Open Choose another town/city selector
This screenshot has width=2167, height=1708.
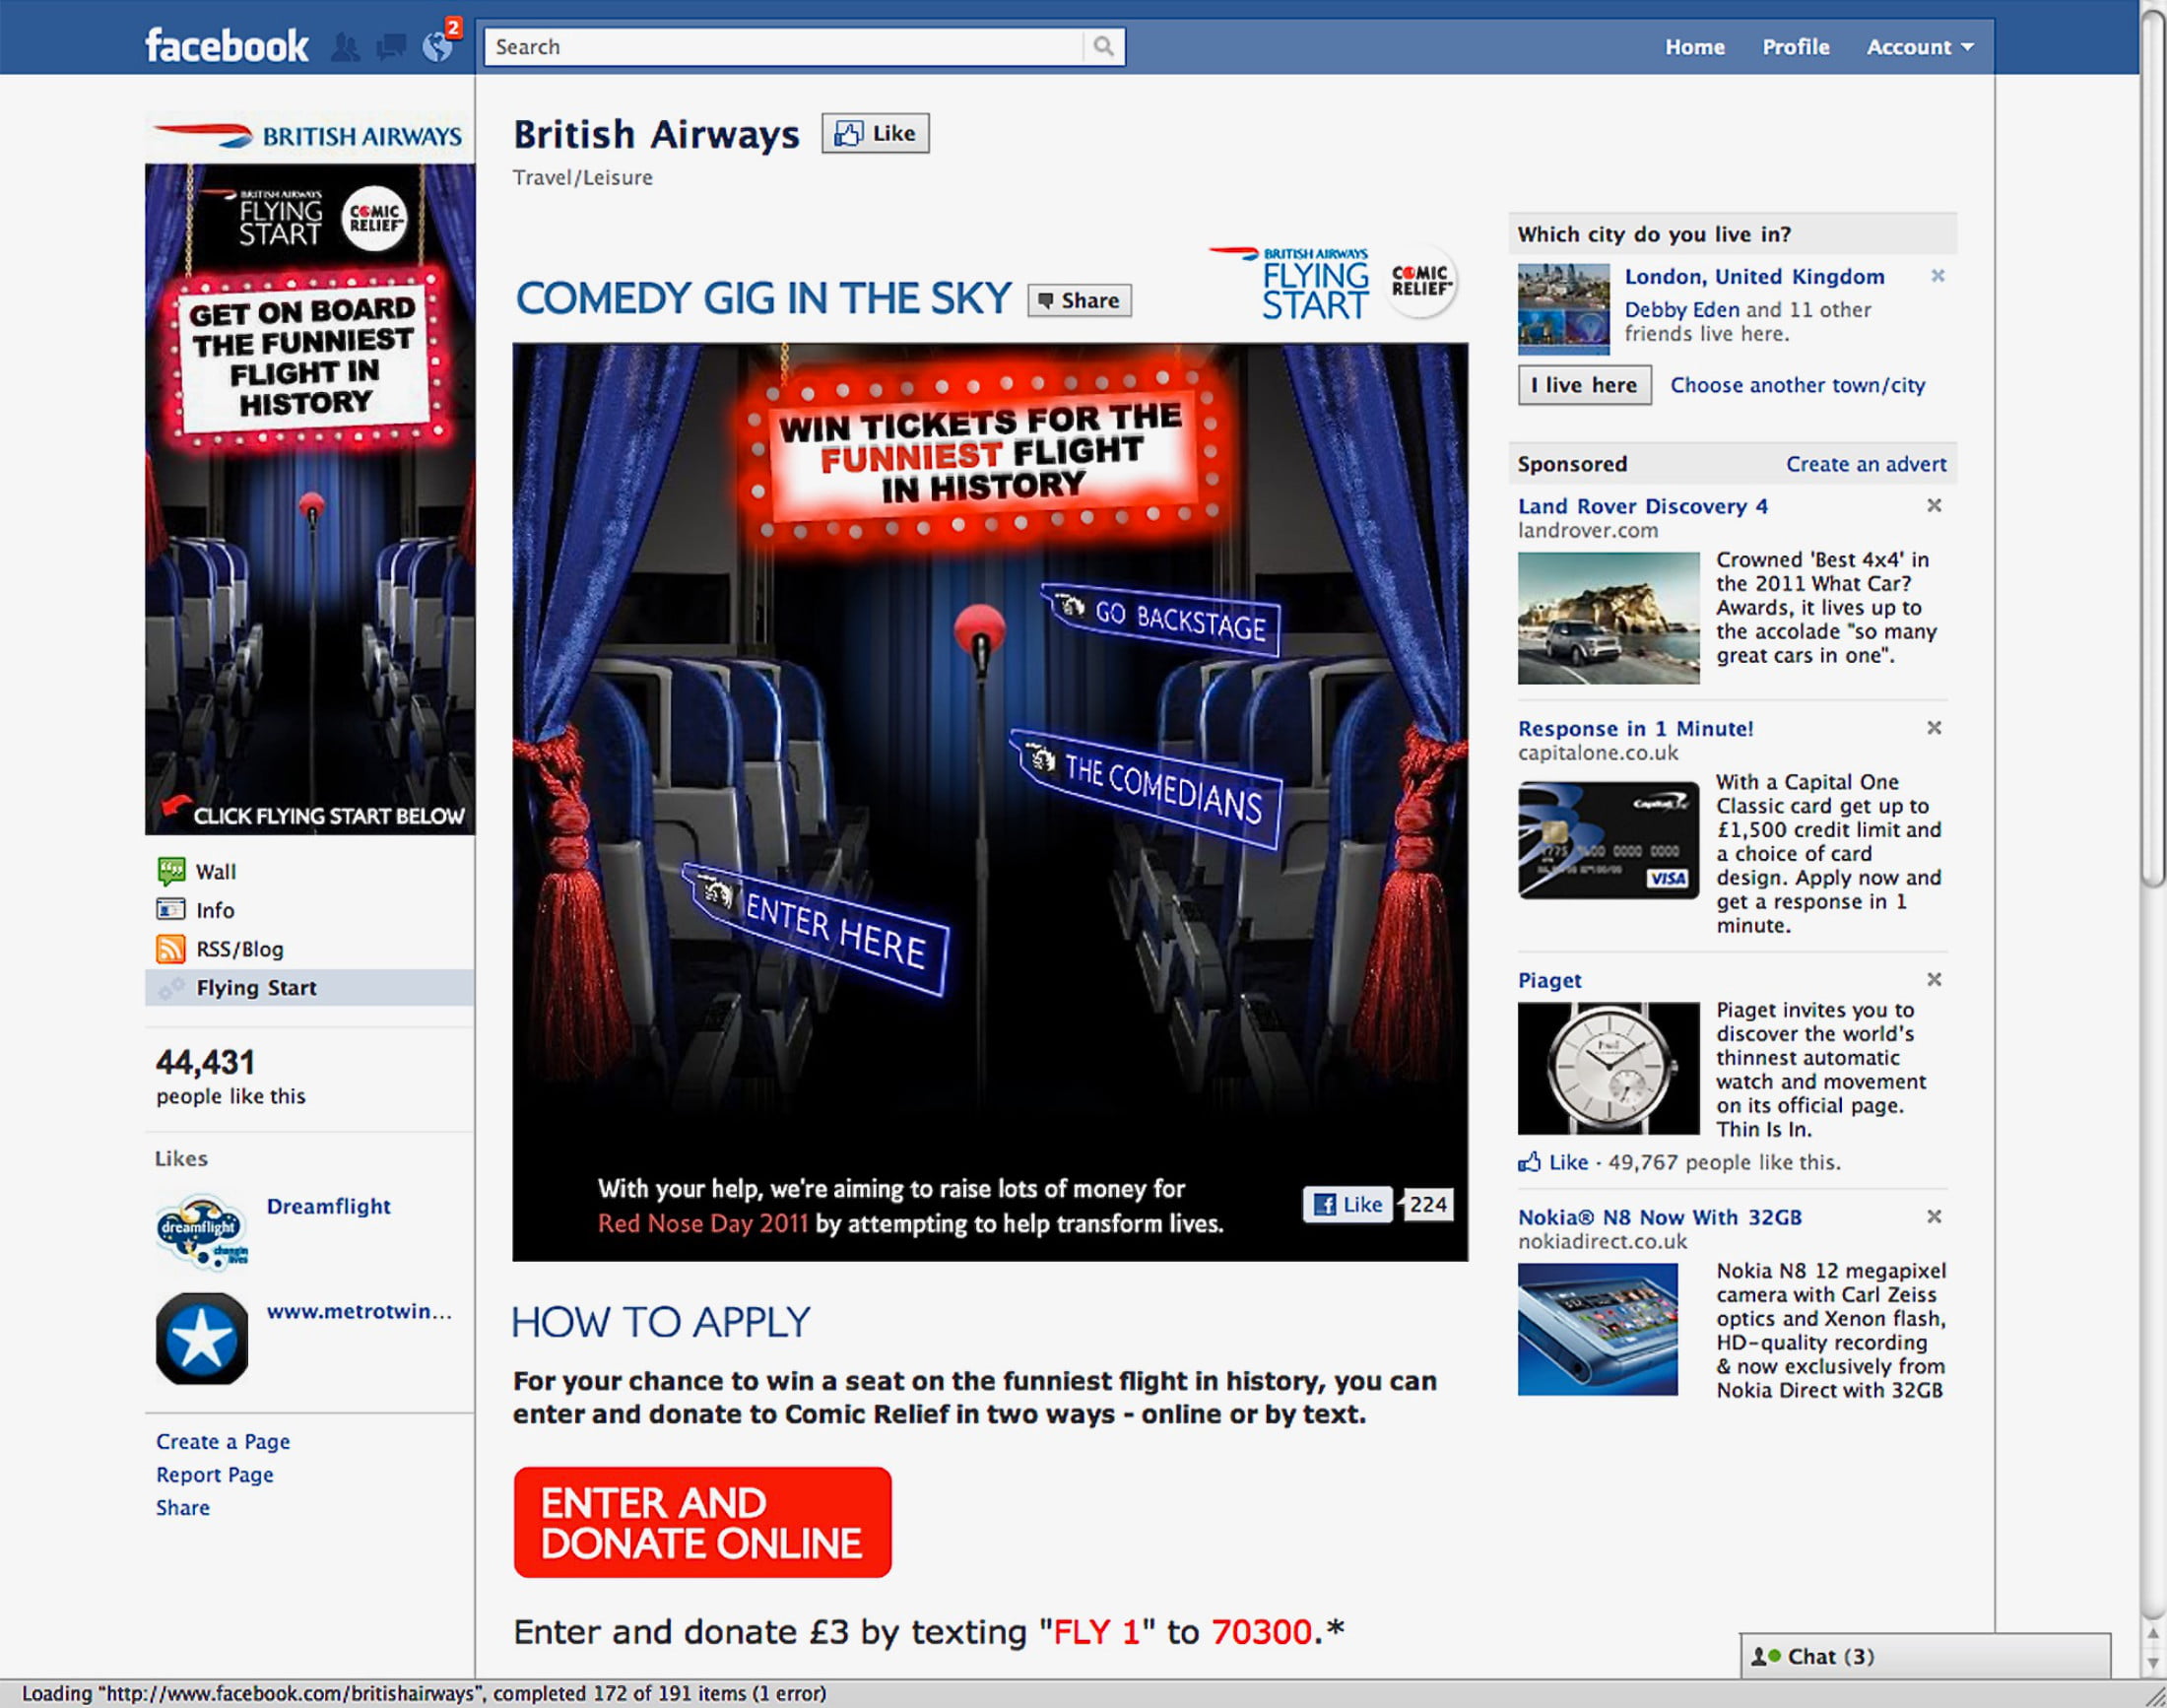[x=1797, y=385]
